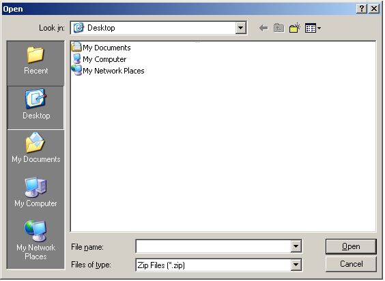Click the Open button
The height and width of the screenshot is (281, 385).
[351, 246]
